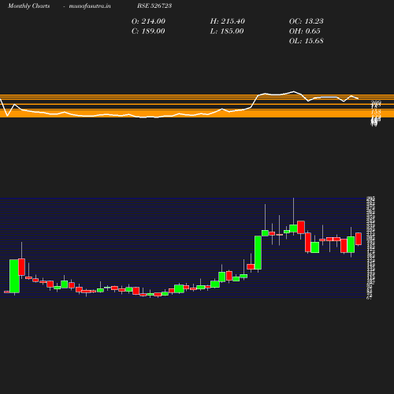Image resolution: width=394 pixels, height=394 pixels.
Task: Click the 'Monthly Charts' title text
Action: (x=29, y=6)
